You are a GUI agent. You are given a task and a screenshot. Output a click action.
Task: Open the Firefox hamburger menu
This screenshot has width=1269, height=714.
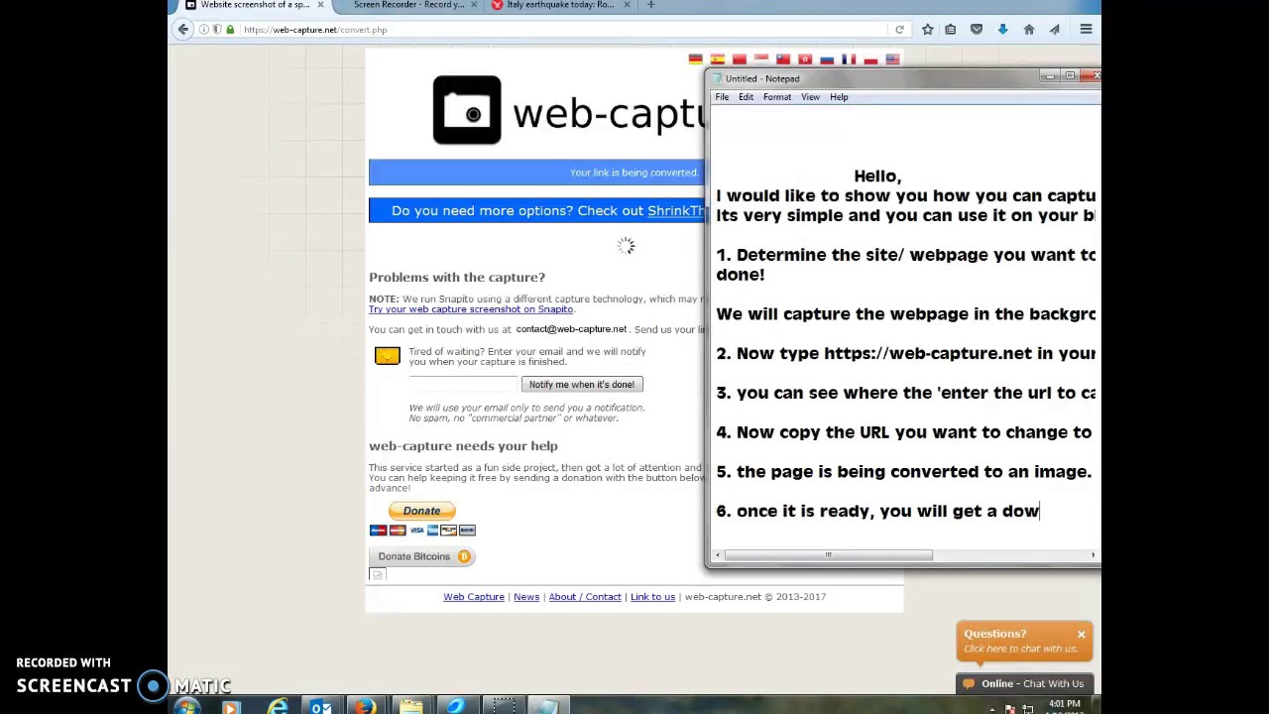pos(1087,29)
